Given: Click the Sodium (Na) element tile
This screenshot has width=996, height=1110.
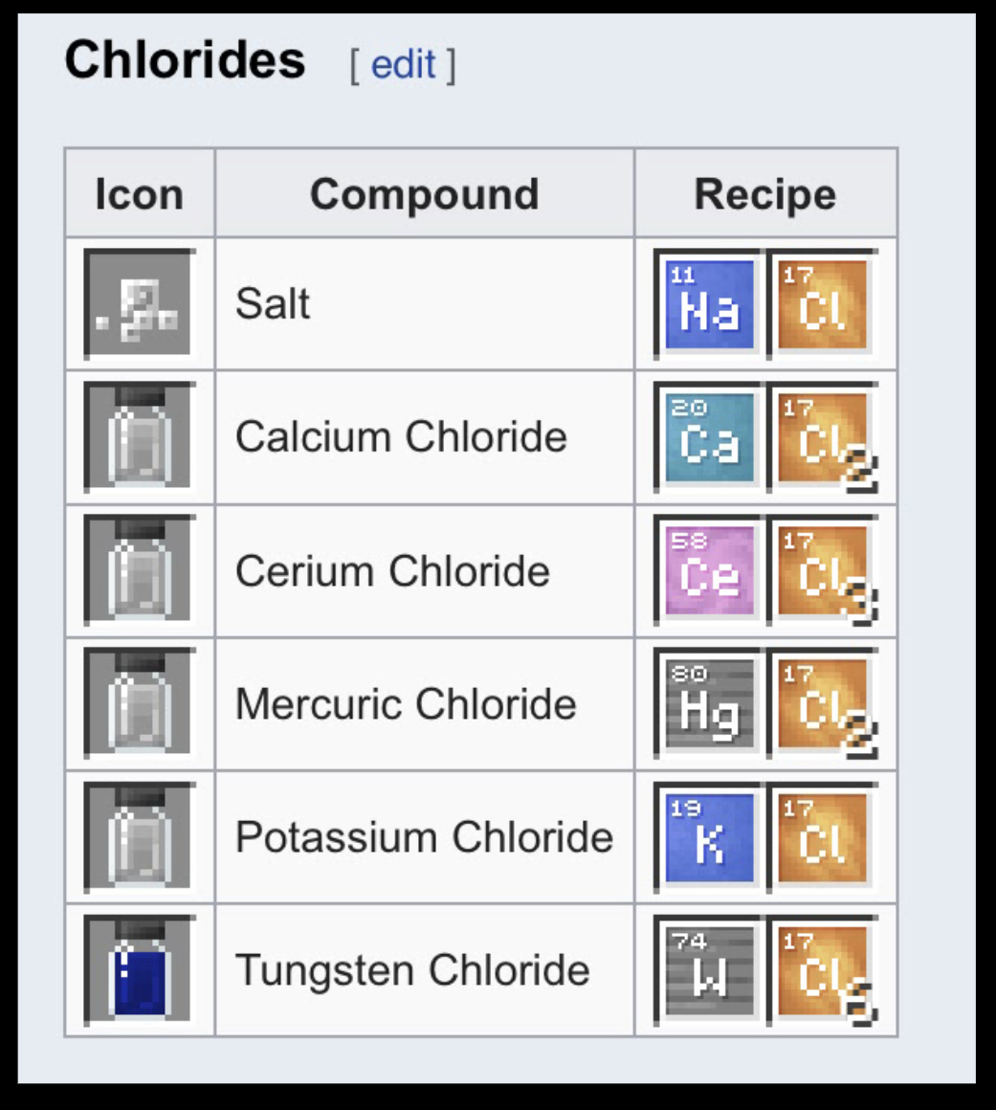Looking at the screenshot, I should point(708,303).
